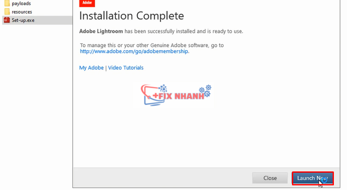Image resolution: width=347 pixels, height=190 pixels.
Task: Select the payloads folder name
Action: click(x=21, y=3)
